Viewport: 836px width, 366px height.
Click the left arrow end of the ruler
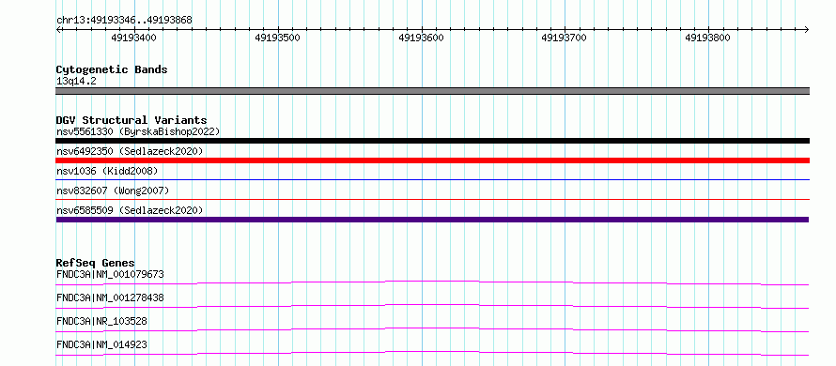tap(58, 29)
